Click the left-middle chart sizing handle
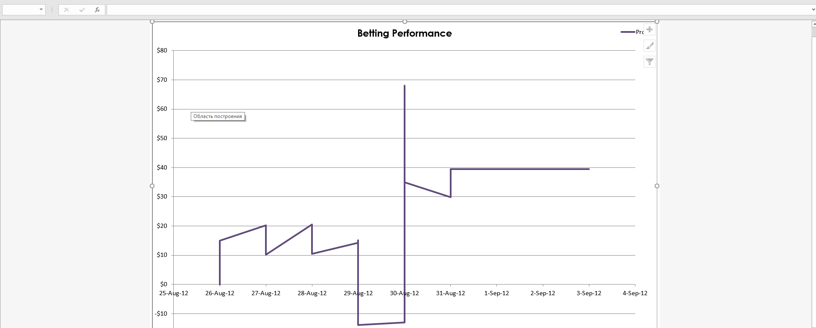Screen dimensions: 816x328 pos(152,186)
